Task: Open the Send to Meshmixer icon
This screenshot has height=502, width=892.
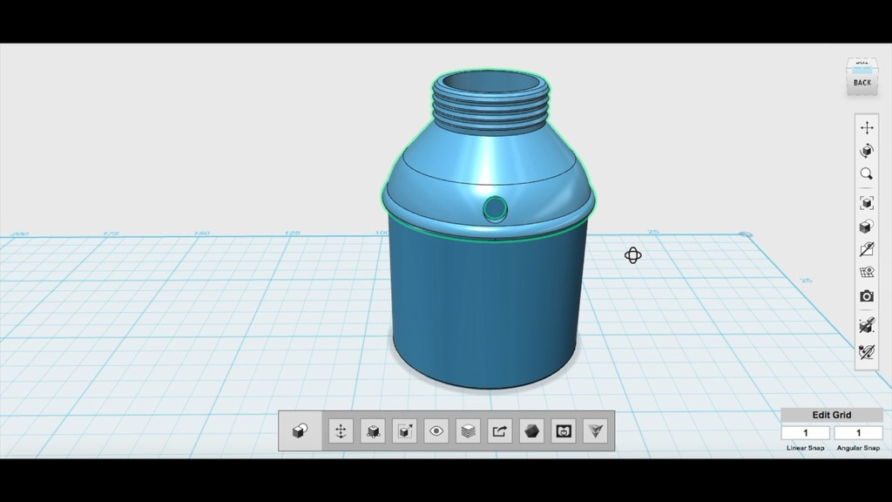Action: click(564, 431)
